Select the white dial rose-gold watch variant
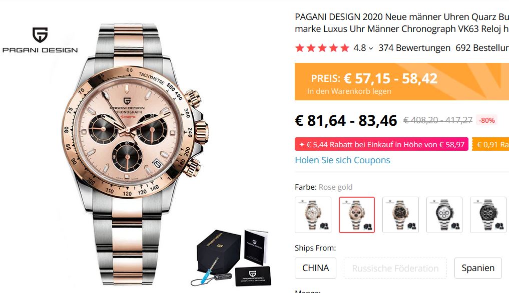The height and width of the screenshot is (293, 509). coord(313,215)
